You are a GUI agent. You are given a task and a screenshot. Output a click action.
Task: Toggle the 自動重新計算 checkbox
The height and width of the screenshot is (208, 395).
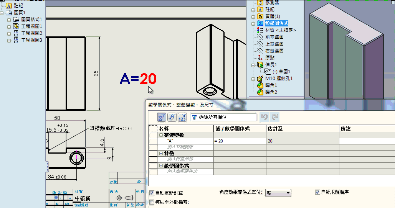(x=152, y=193)
